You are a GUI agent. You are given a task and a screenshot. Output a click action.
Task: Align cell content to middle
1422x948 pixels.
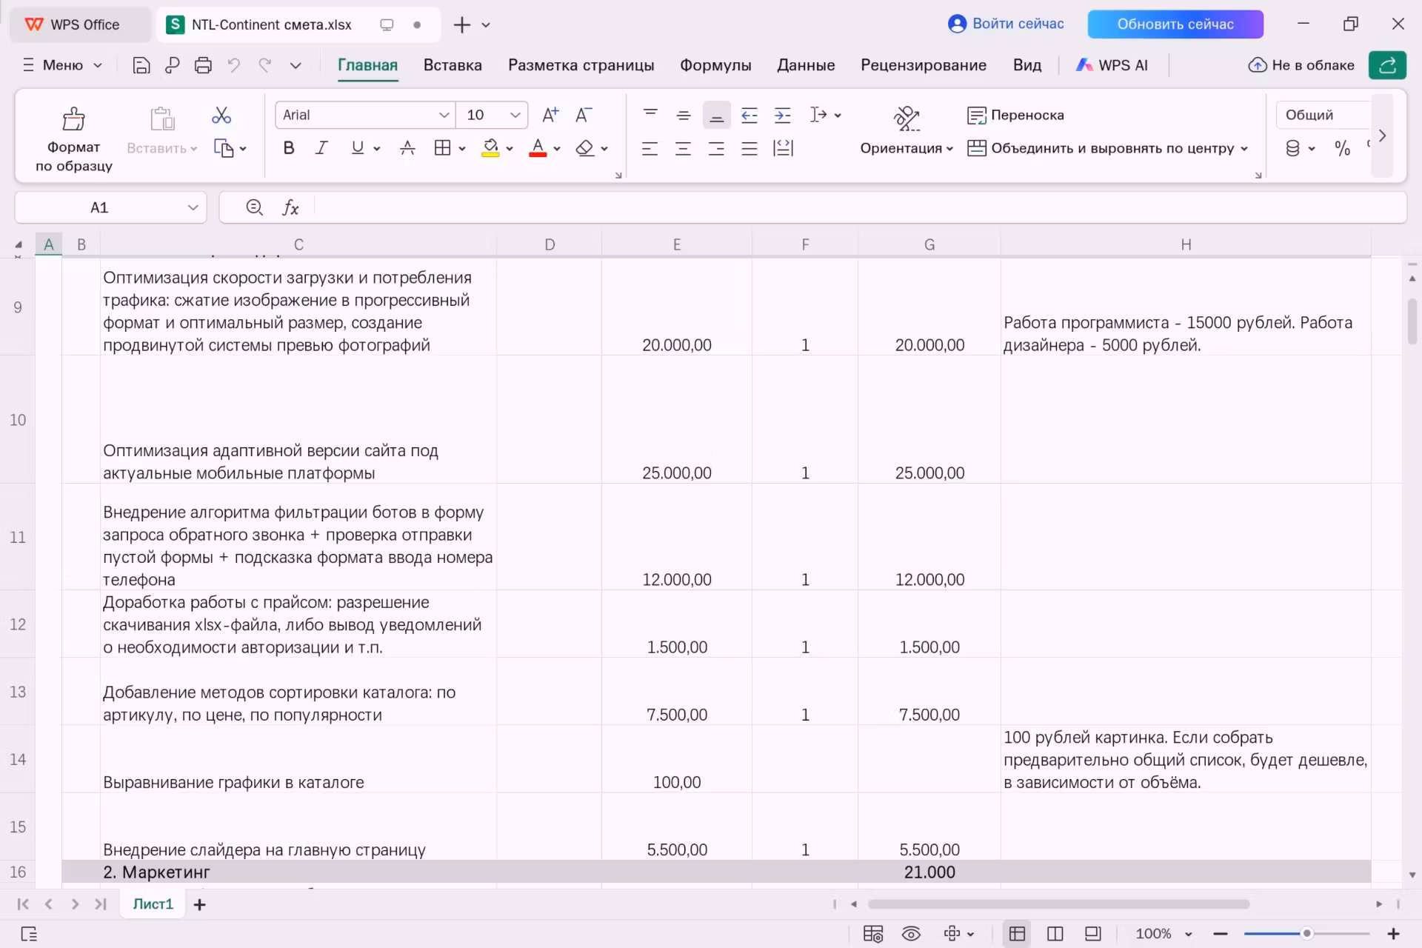684,115
